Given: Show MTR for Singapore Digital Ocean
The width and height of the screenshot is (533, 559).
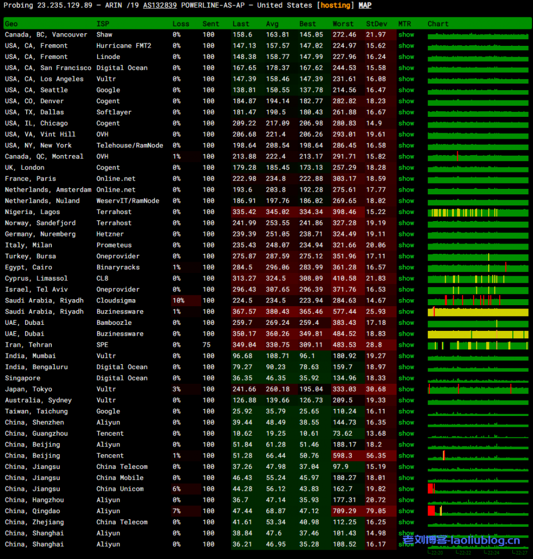Looking at the screenshot, I should 406,378.
